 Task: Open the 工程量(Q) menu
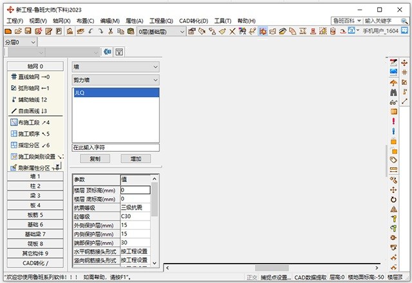tap(161, 21)
